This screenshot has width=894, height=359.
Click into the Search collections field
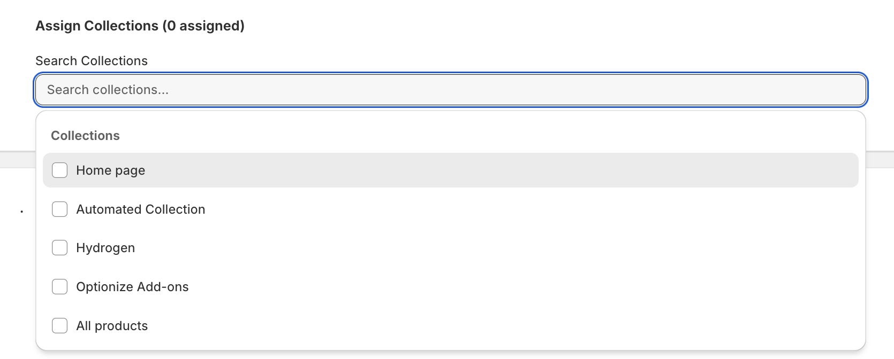450,90
